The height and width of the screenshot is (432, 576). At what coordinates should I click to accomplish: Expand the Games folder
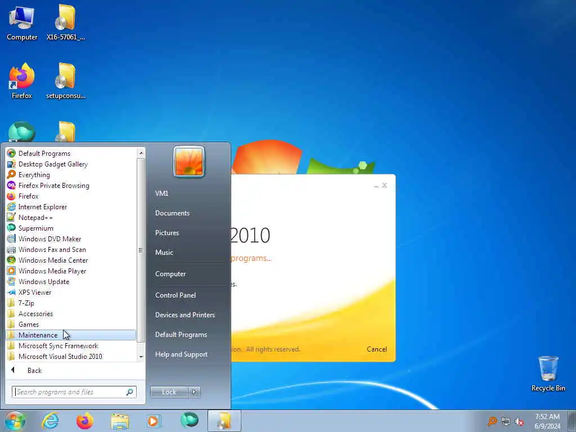[x=71, y=324]
